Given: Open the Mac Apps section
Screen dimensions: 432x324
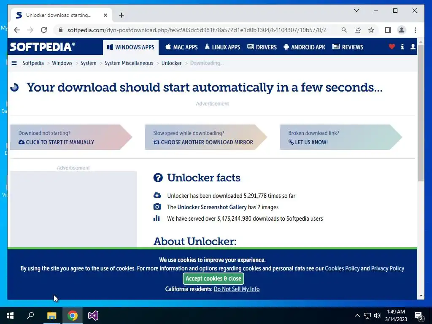Looking at the screenshot, I should [x=181, y=47].
